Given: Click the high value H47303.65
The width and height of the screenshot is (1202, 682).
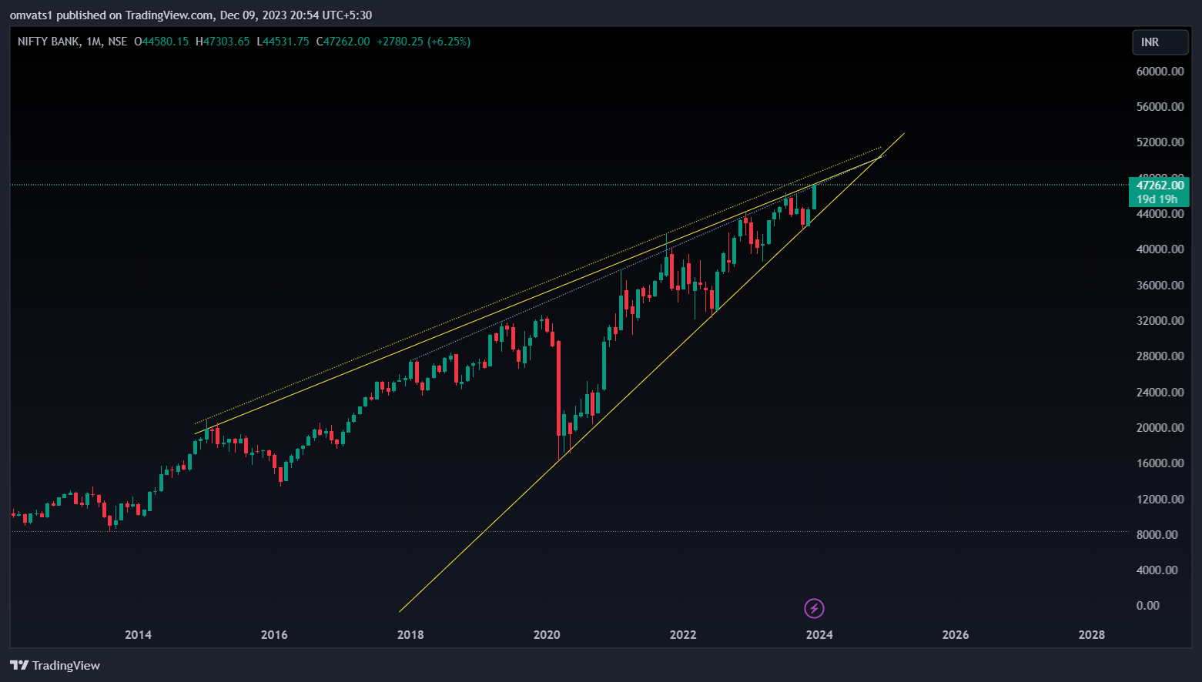Looking at the screenshot, I should point(223,42).
